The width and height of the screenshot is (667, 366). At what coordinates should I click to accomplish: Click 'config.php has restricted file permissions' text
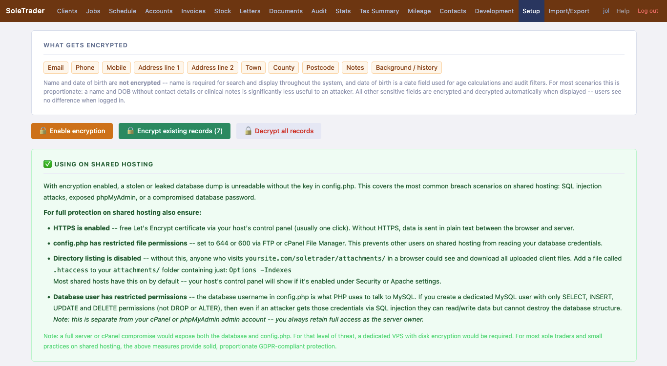(120, 243)
